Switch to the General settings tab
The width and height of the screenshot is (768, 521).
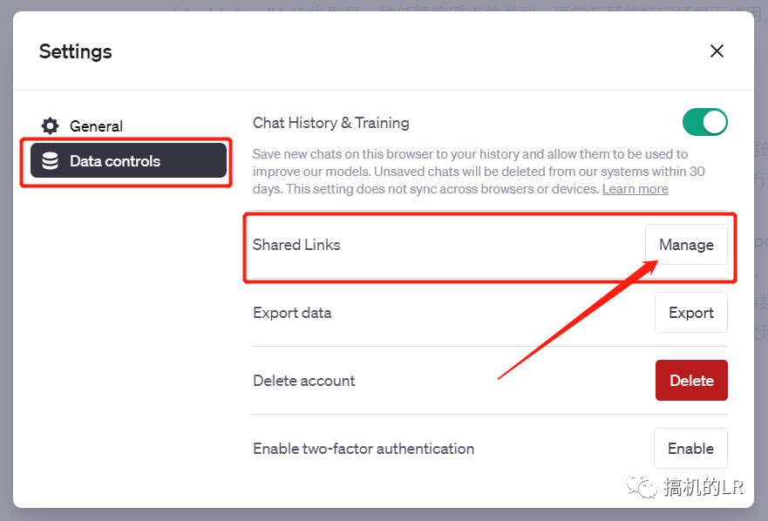tap(96, 126)
